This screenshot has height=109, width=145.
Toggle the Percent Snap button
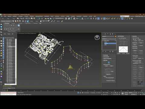click(x=107, y=18)
